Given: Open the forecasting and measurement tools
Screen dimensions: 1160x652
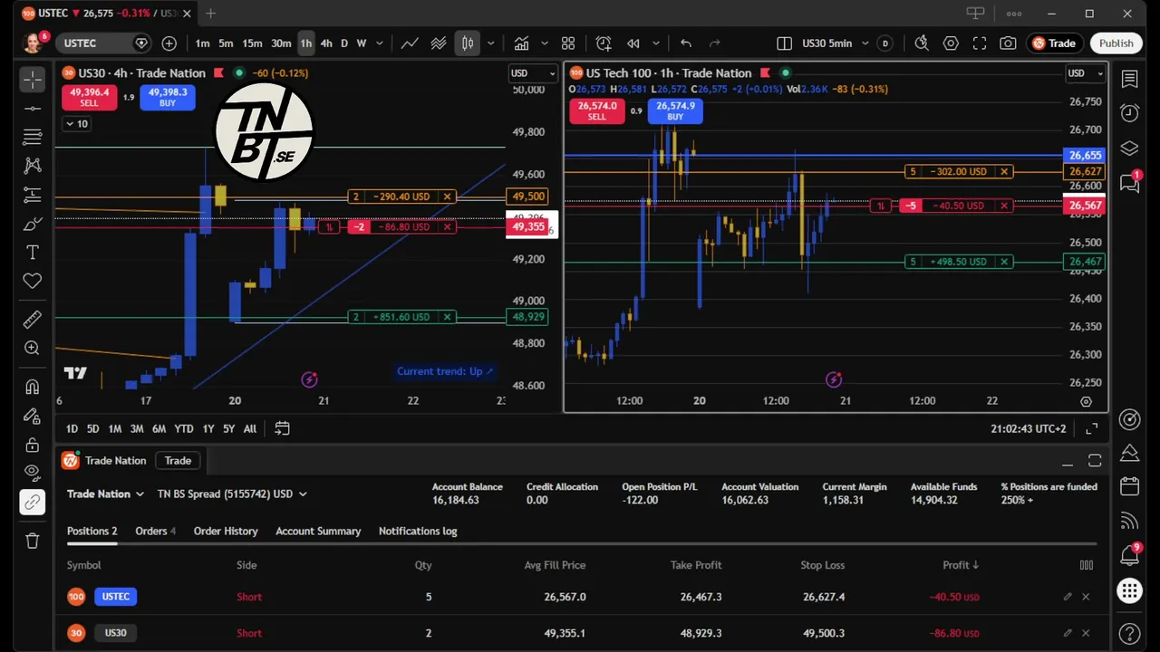Looking at the screenshot, I should coord(33,195).
